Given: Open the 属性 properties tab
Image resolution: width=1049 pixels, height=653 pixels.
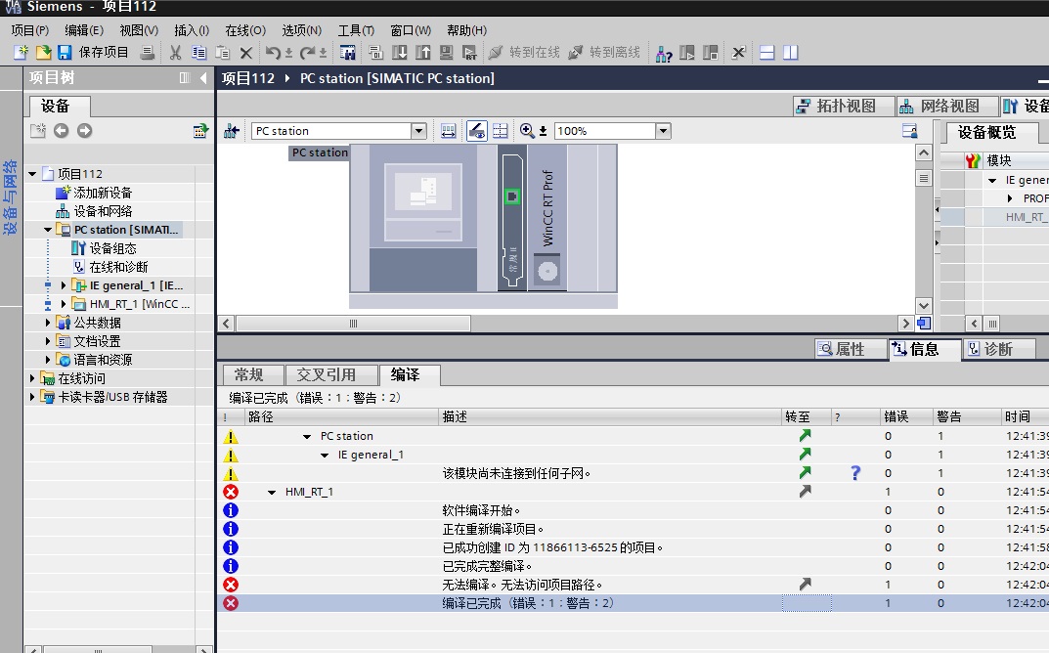Looking at the screenshot, I should [x=851, y=349].
